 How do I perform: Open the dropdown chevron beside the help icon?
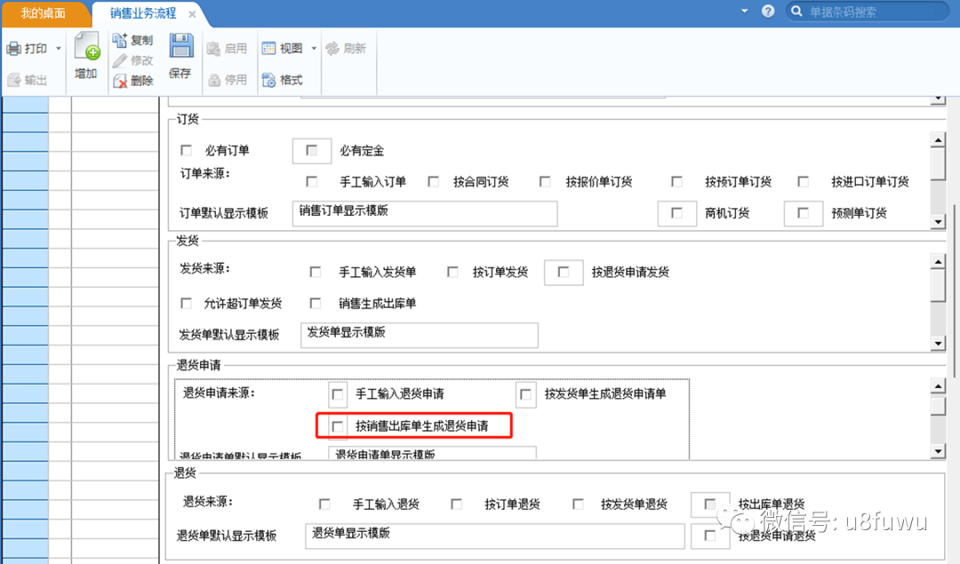[x=742, y=11]
